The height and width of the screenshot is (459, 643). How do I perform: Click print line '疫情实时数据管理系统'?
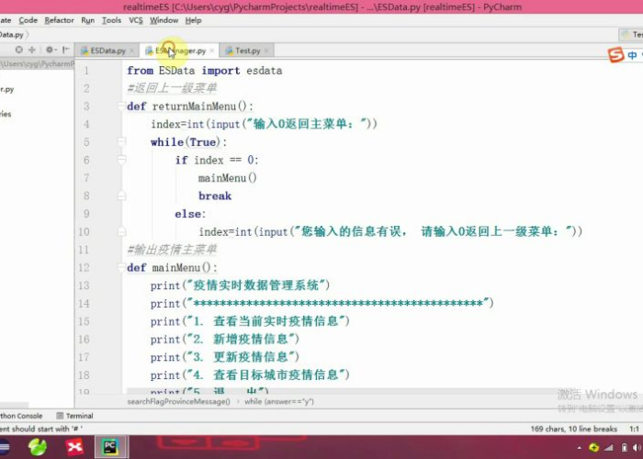(240, 285)
